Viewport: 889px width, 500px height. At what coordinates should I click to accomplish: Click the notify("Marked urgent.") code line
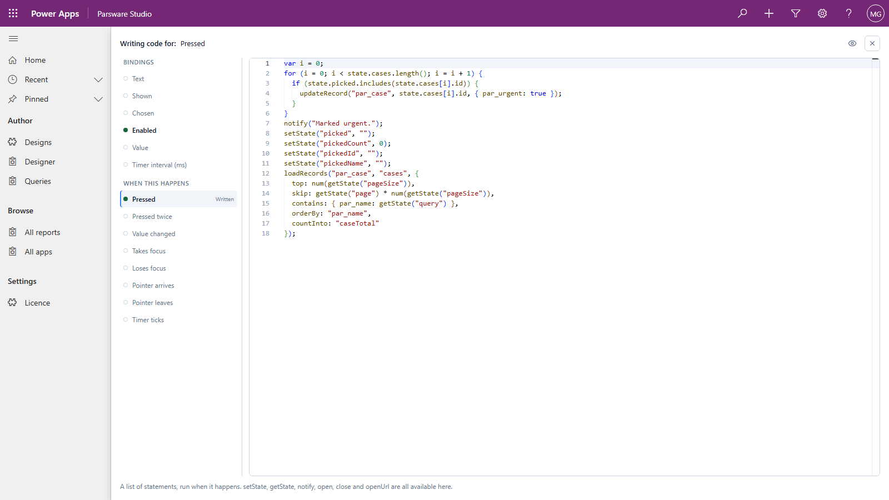click(x=333, y=123)
